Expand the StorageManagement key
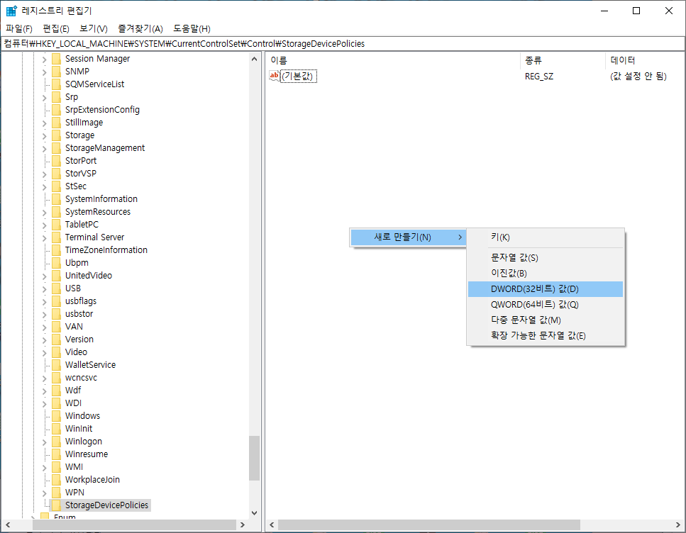The height and width of the screenshot is (533, 686). tap(44, 148)
